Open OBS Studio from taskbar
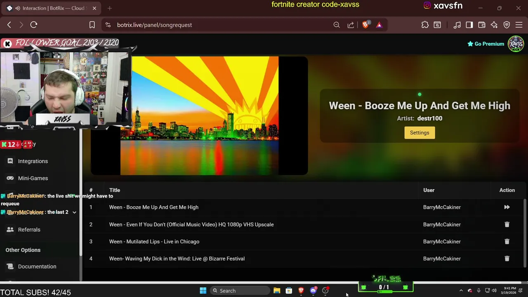The height and width of the screenshot is (297, 528). click(x=325, y=291)
